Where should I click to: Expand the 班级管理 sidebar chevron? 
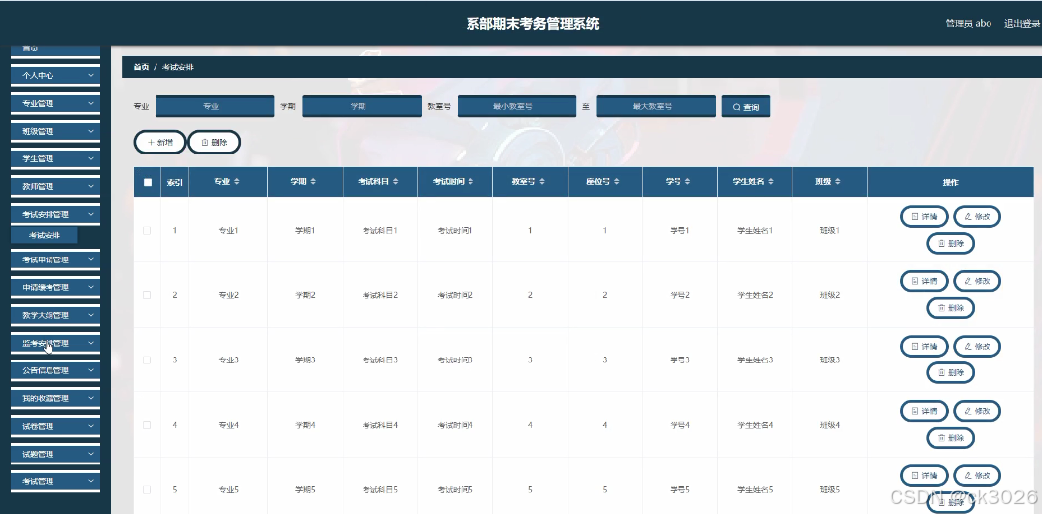(91, 132)
